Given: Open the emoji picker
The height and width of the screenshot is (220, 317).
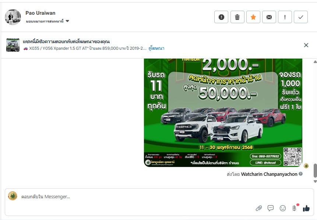Looking at the screenshot, I should click(283, 208).
